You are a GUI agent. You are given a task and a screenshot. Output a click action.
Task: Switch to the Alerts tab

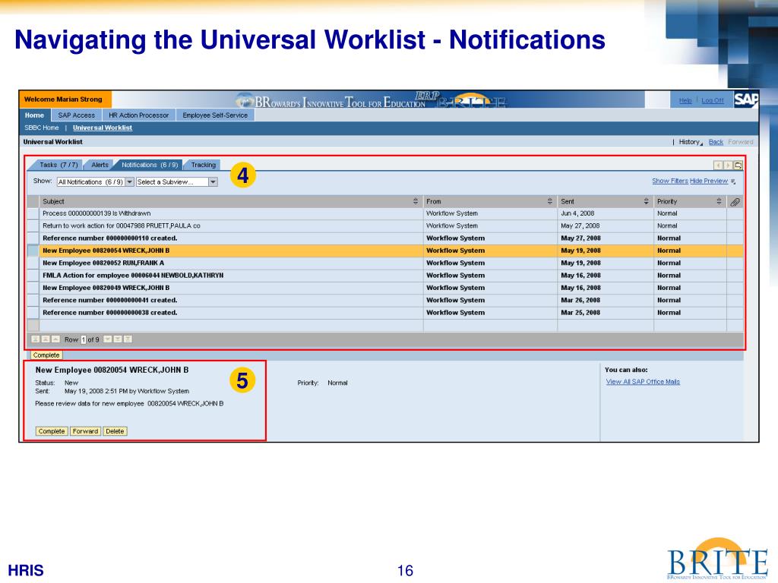tap(100, 165)
